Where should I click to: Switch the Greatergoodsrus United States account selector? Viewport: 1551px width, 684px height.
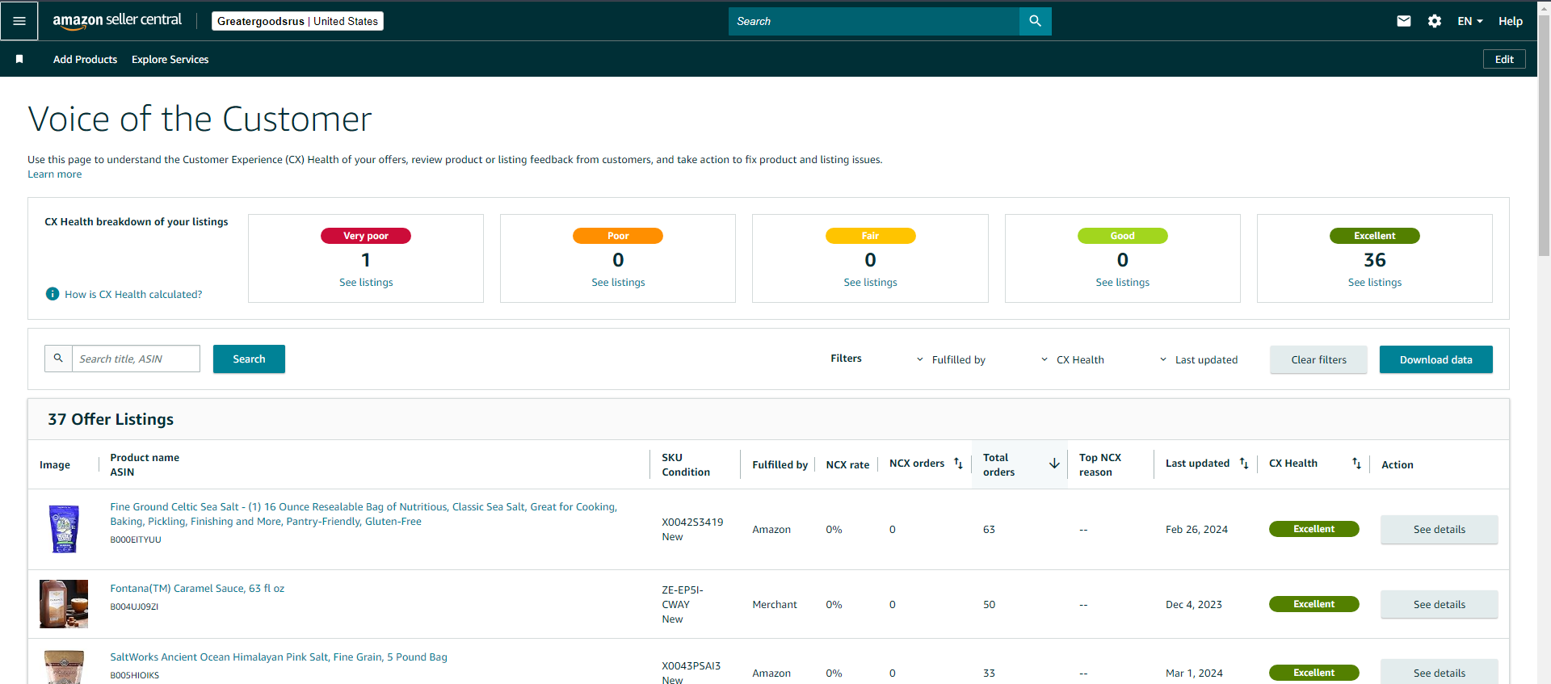tap(297, 21)
